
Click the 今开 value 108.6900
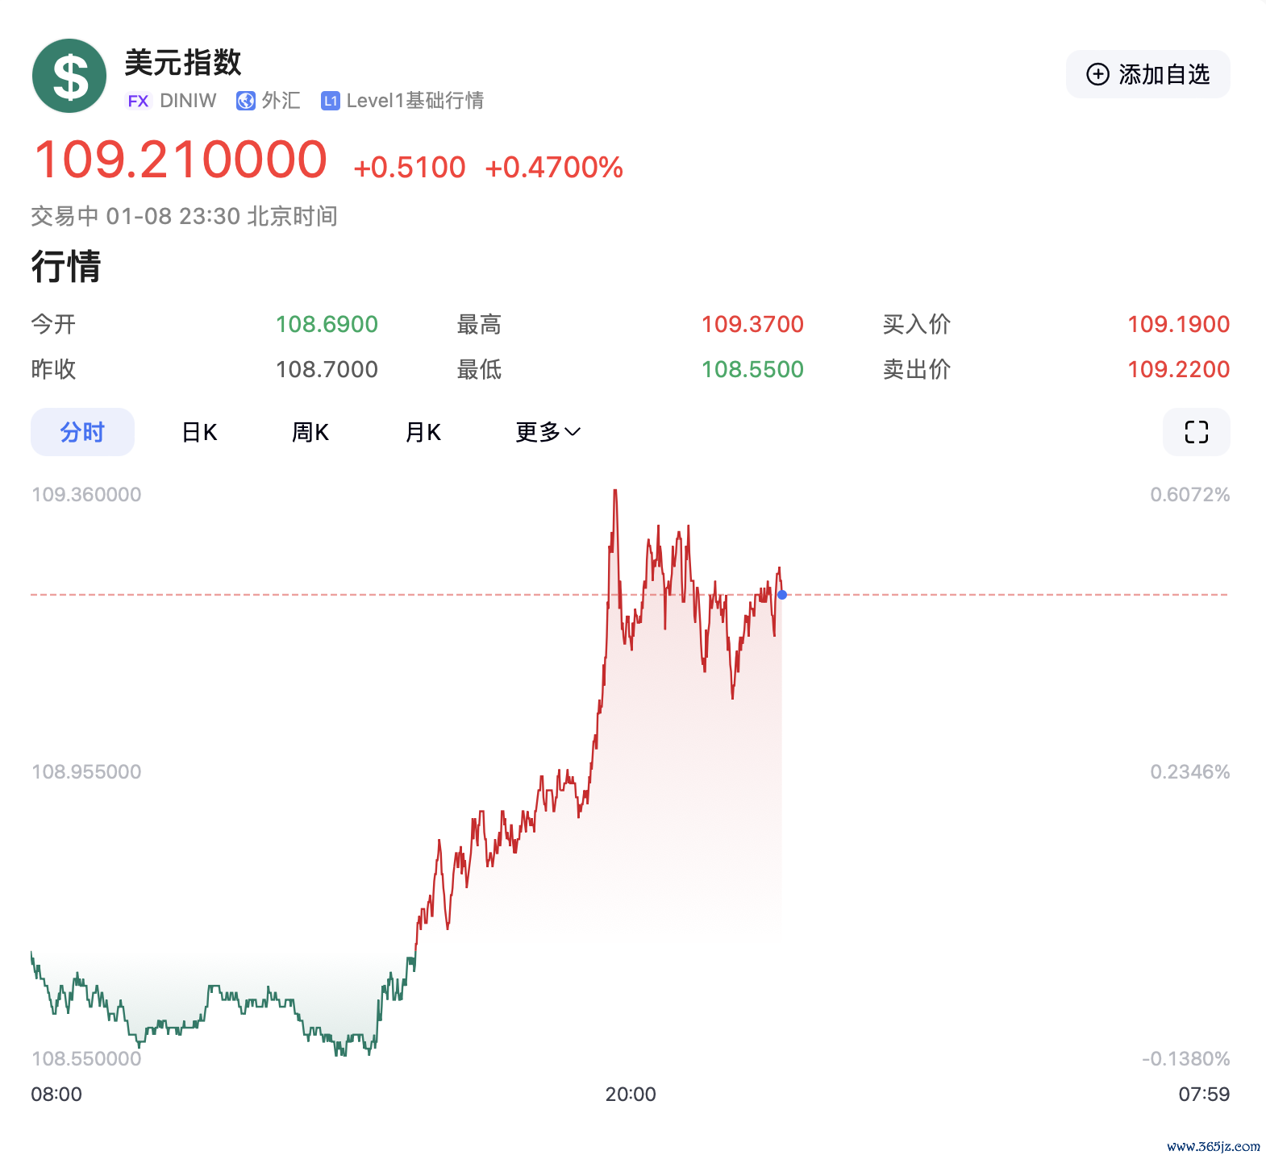(x=327, y=324)
